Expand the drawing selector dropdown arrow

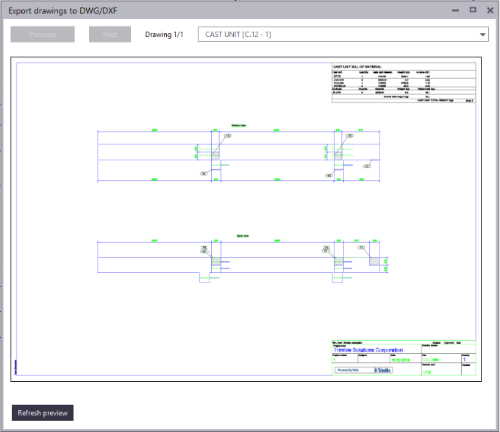[482, 35]
